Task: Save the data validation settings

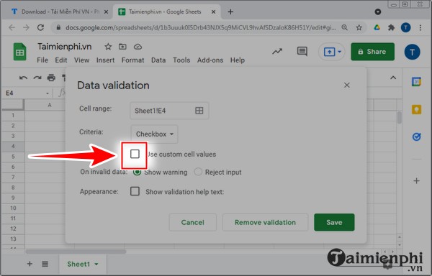Action: [334, 222]
